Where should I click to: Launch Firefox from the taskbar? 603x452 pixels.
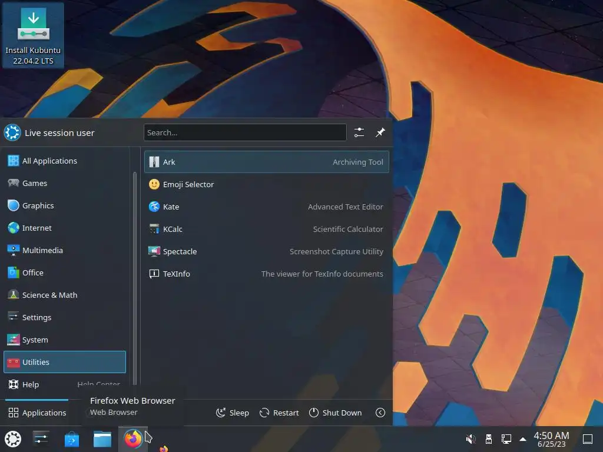[x=132, y=439]
